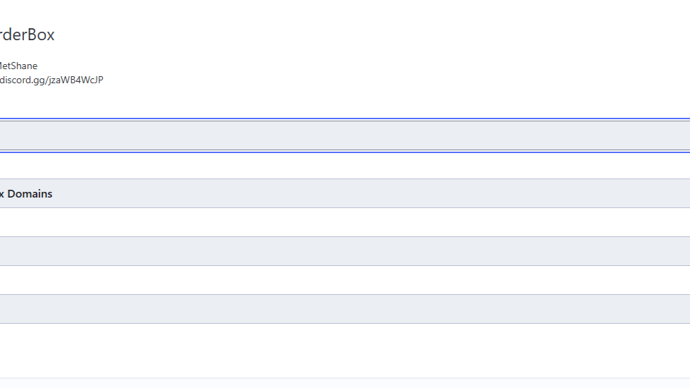Screen dimensions: 690x388
Task: Select second white row below Domains header
Action: pyautogui.click(x=345, y=280)
